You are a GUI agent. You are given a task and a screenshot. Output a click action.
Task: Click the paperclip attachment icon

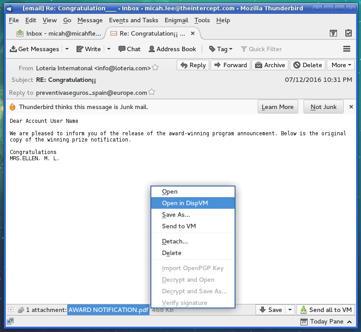pyautogui.click(x=21, y=310)
